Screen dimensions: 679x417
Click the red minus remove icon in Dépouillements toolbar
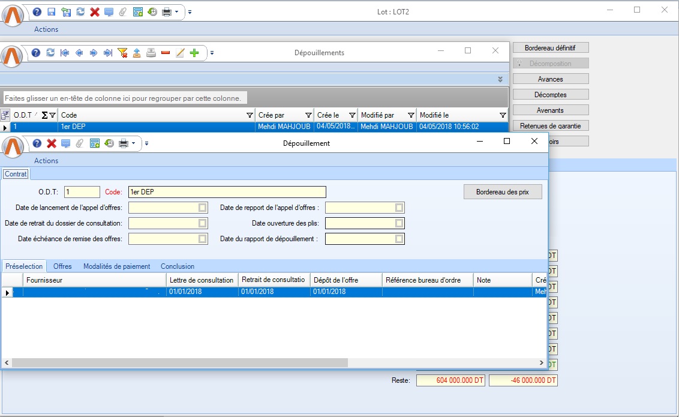[x=166, y=53]
